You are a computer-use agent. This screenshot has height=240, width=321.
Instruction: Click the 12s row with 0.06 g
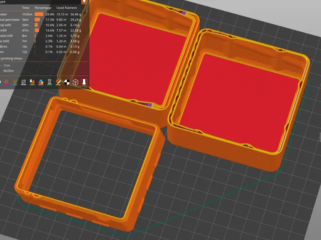[x=41, y=52]
